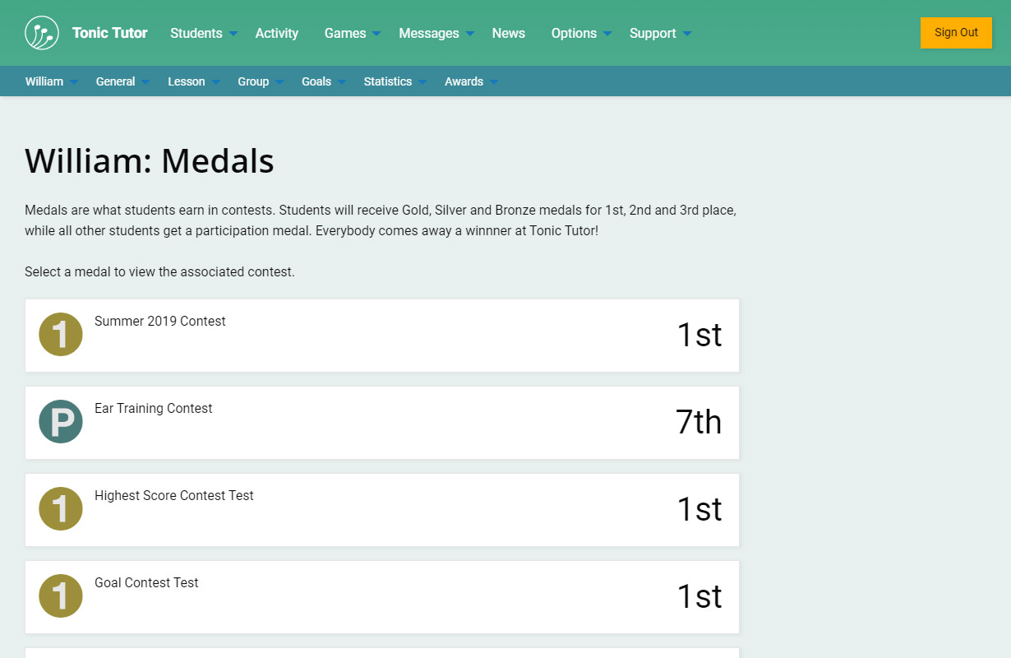Expand the Awards submenu
This screenshot has width=1011, height=658.
(470, 81)
